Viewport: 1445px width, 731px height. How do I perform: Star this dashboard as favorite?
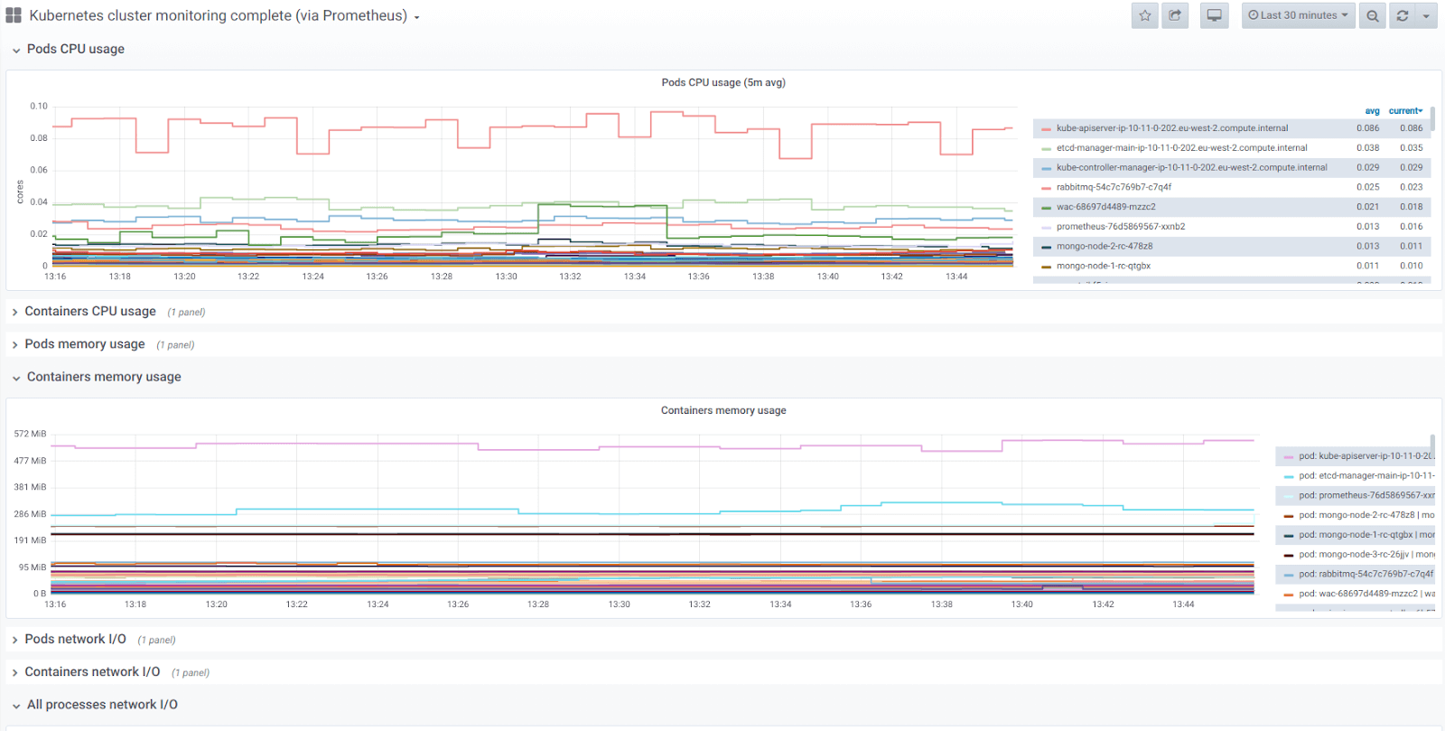1145,15
